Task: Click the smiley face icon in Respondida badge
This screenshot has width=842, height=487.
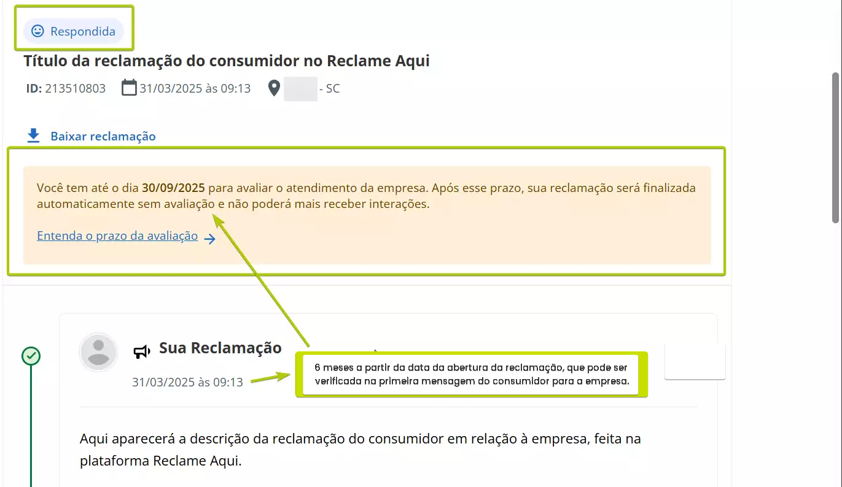Action: coord(37,31)
